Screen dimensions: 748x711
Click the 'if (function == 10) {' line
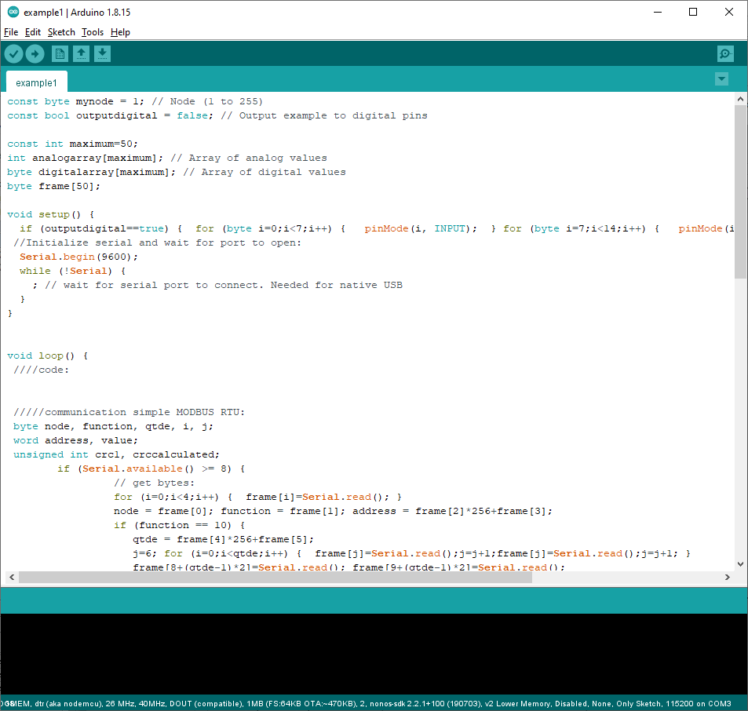tap(180, 525)
